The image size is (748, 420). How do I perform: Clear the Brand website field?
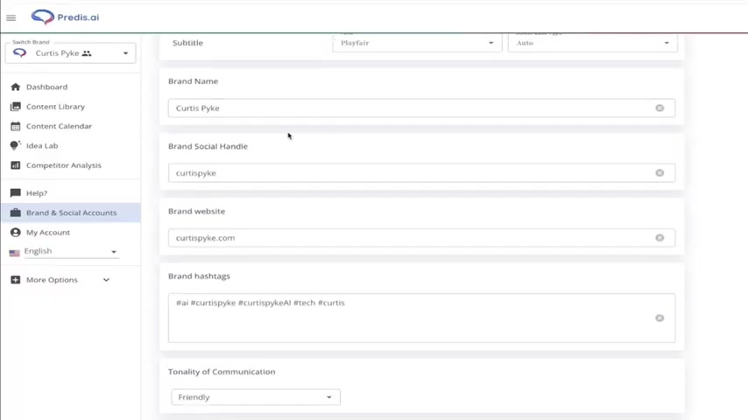[x=660, y=238]
